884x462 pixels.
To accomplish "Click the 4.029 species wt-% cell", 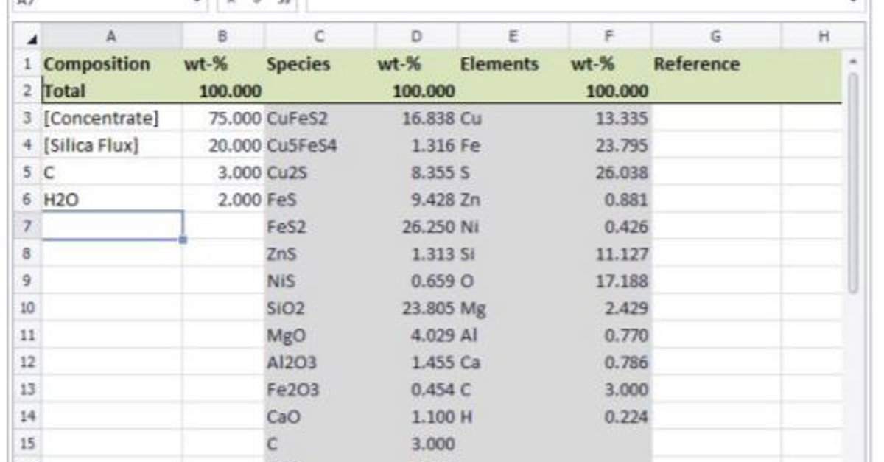I will [x=417, y=335].
